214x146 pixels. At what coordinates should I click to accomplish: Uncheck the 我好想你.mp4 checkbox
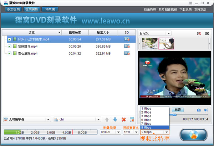pyautogui.click(x=9, y=46)
